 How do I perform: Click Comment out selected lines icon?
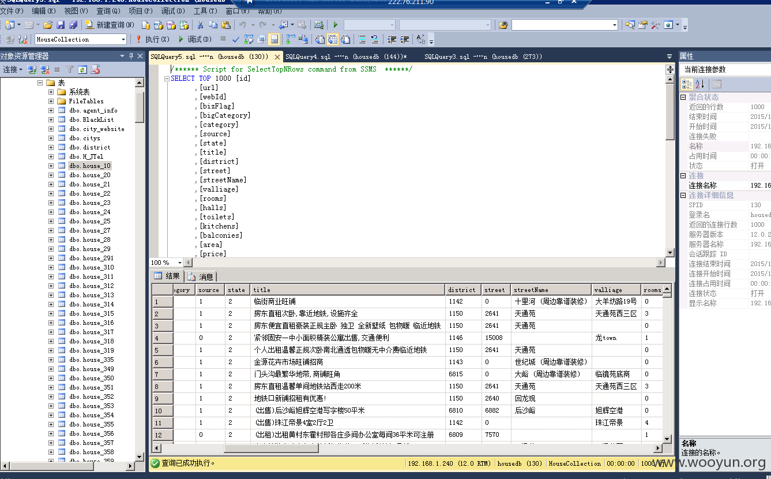362,39
